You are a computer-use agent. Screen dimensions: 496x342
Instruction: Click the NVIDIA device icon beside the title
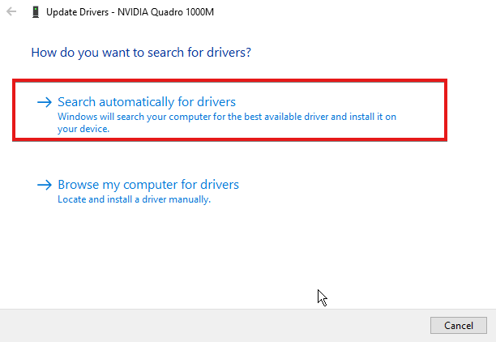click(36, 12)
